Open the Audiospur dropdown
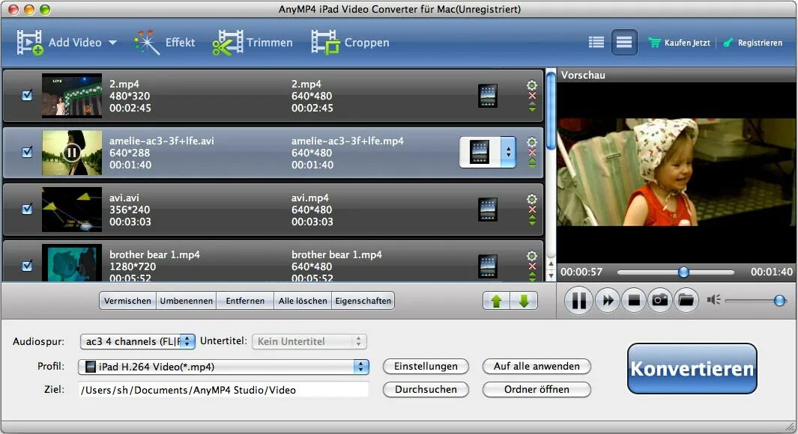 pos(137,341)
